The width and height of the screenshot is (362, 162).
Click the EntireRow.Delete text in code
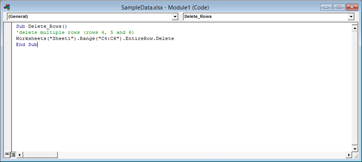(150, 38)
